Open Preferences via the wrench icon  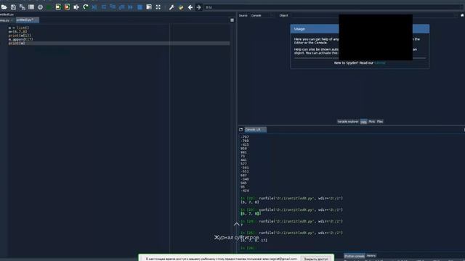click(171, 7)
